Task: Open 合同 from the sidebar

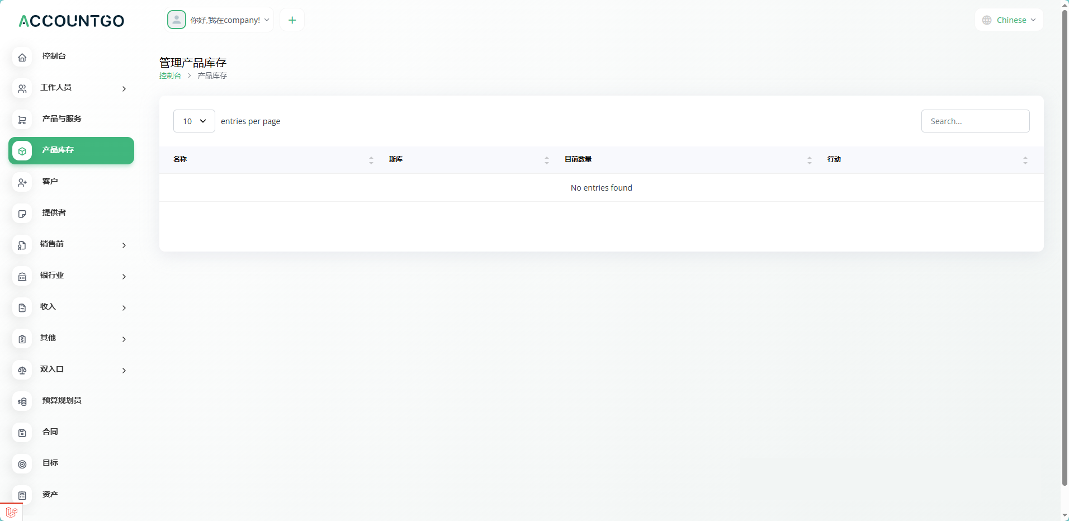Action: [50, 432]
